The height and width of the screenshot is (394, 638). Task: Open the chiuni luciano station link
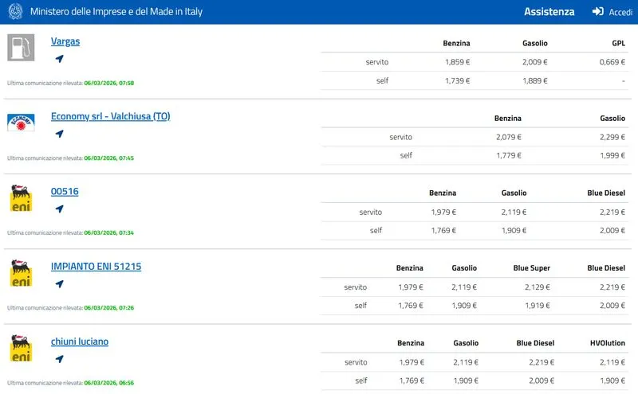tap(80, 341)
